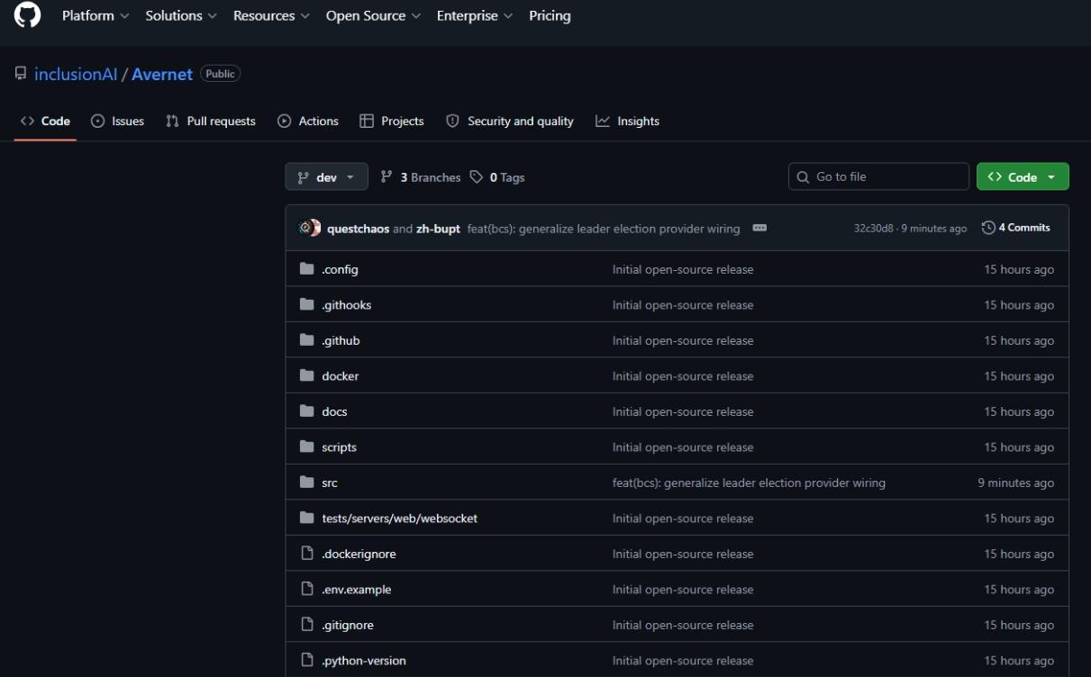Open the commits history clock icon
The image size is (1091, 677).
988,228
